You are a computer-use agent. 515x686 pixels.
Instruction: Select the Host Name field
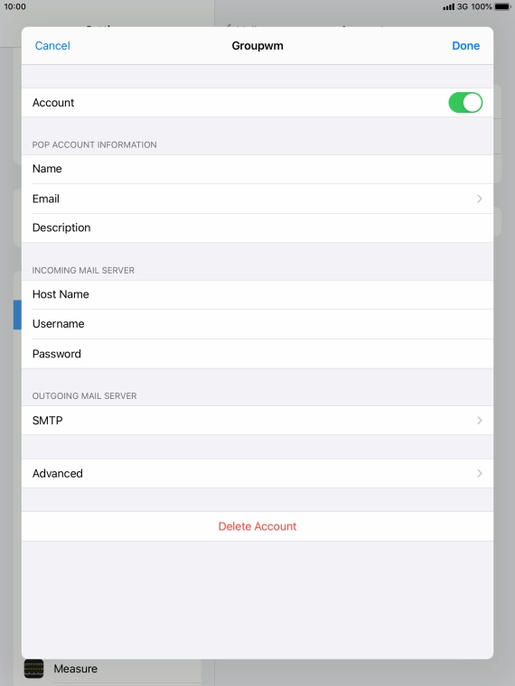[257, 294]
